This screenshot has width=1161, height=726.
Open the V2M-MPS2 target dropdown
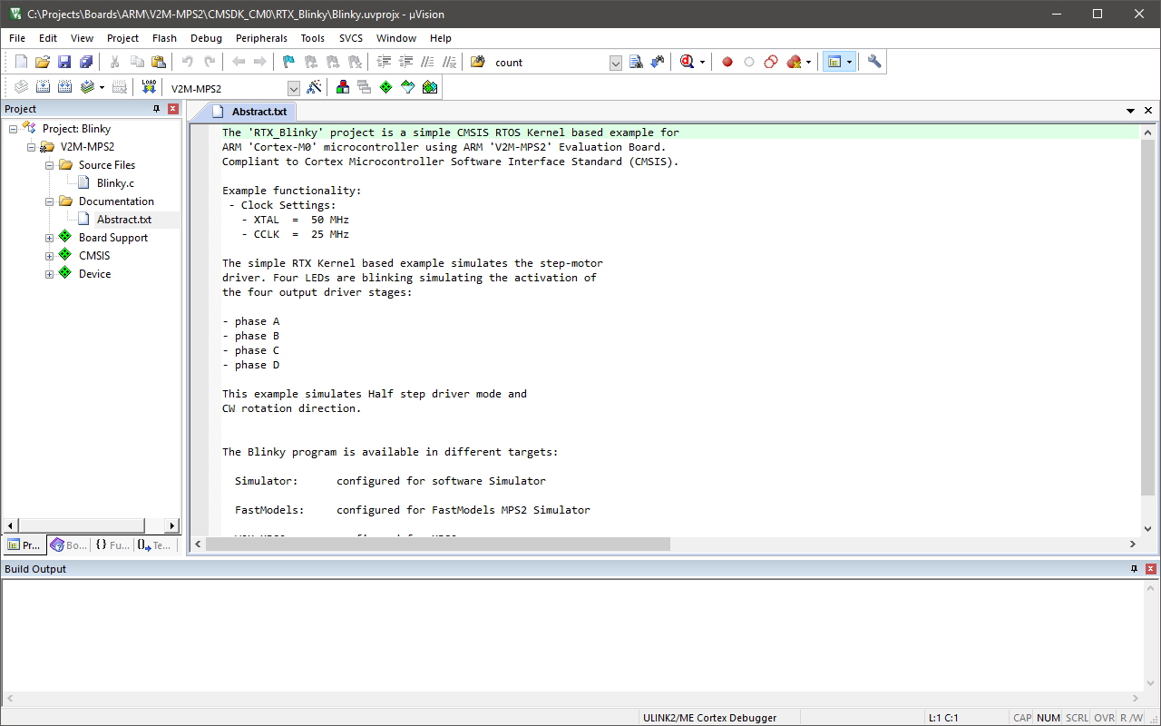pyautogui.click(x=294, y=88)
